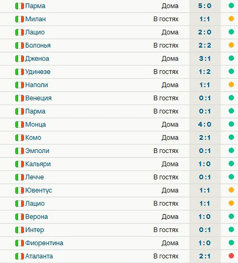Open the Фиорентина team link
Image resolution: width=238 pixels, height=263 pixels.
[44, 243]
